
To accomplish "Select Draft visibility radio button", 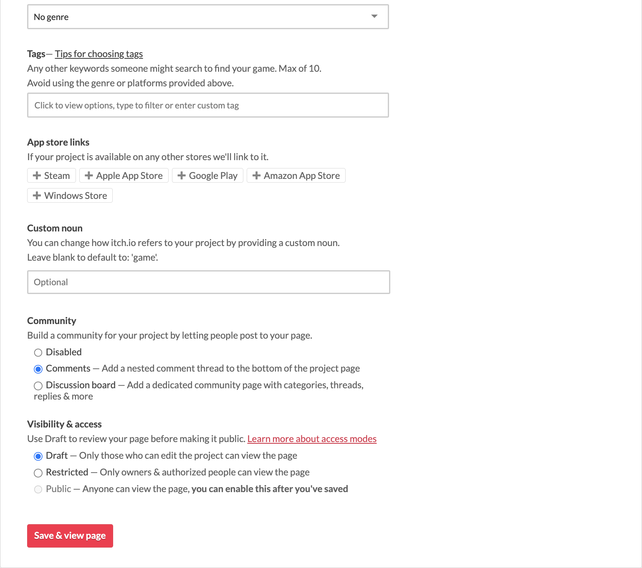I will 38,456.
